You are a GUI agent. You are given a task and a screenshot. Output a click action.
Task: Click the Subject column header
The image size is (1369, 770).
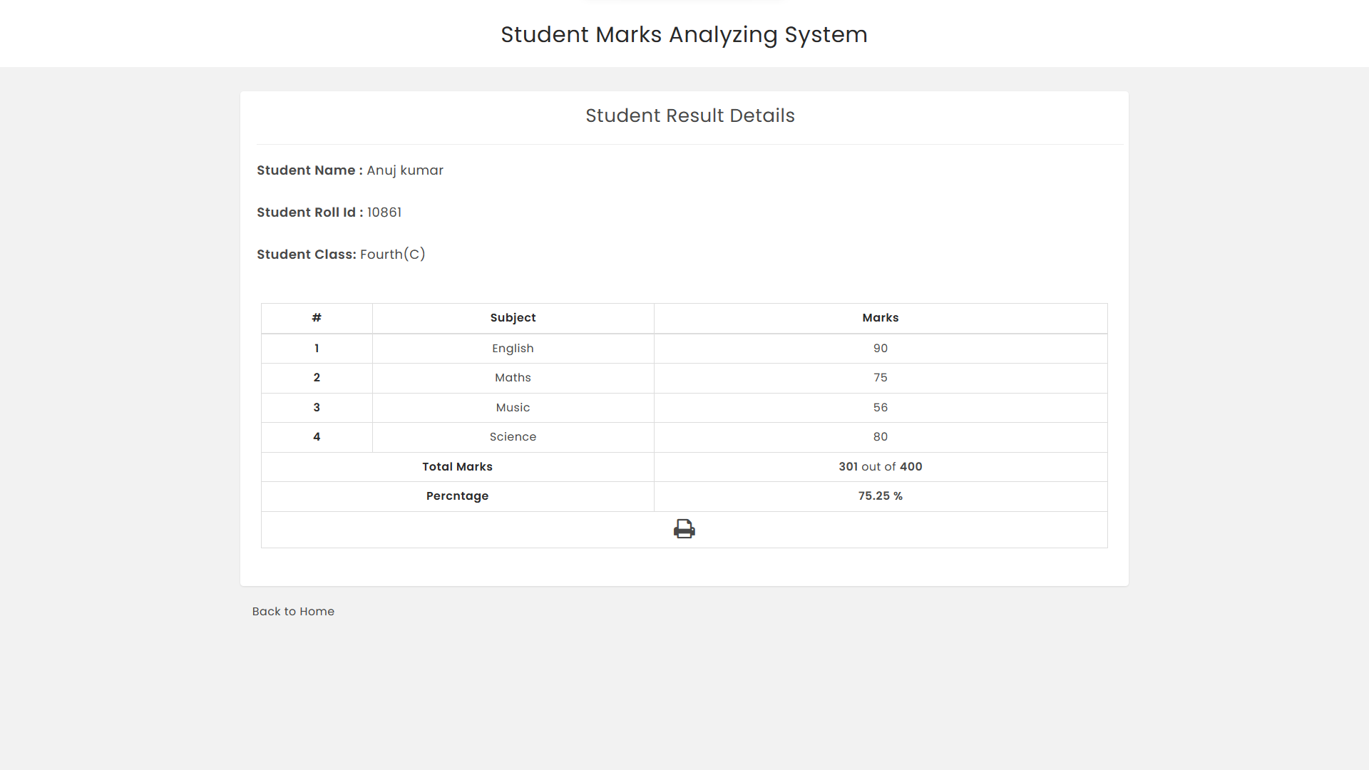tap(513, 318)
